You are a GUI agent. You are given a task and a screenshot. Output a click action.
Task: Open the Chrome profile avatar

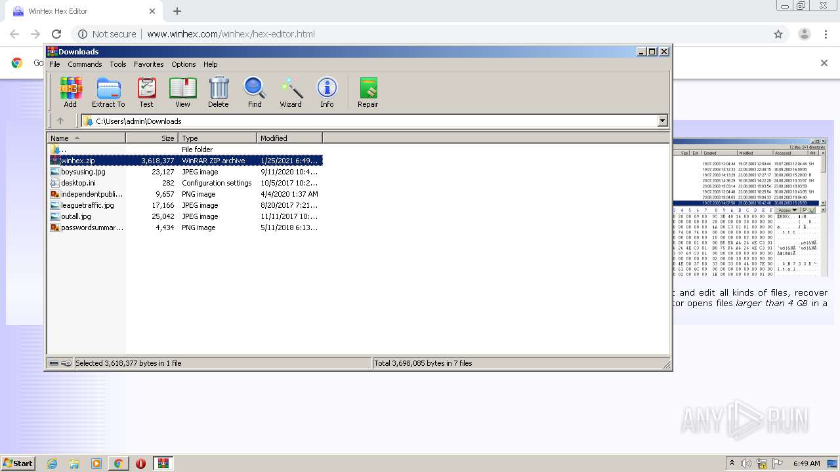click(804, 34)
